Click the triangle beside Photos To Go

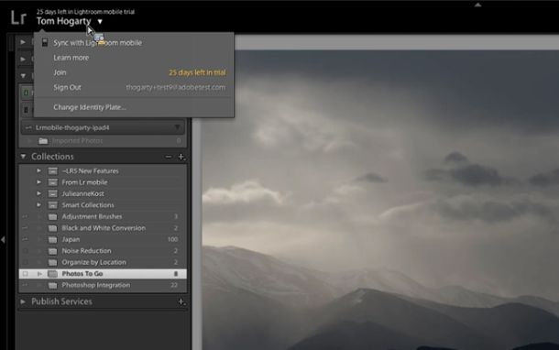click(x=39, y=274)
